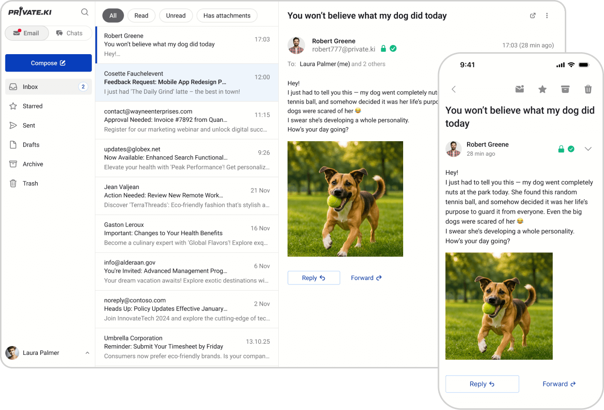
Task: Switch the Read filter on
Action: tap(141, 15)
